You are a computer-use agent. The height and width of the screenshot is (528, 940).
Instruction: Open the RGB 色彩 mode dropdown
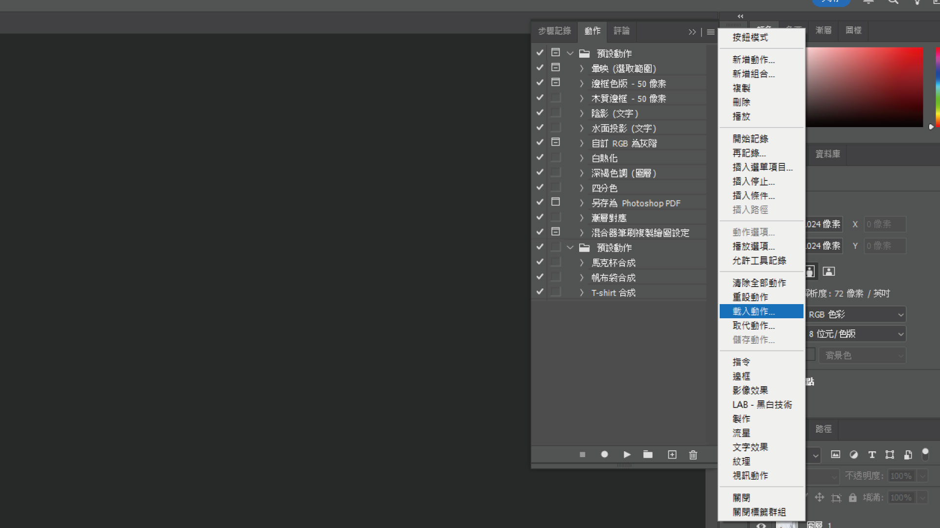click(856, 314)
